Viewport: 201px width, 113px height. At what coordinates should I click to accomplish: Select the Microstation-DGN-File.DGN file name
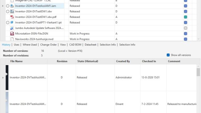click(31, 34)
